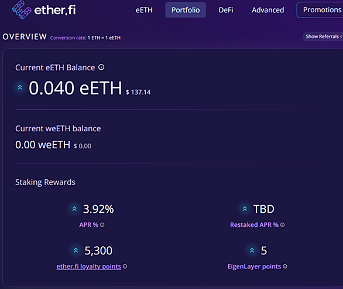Click the chevron icon beside 3.92%
The image size is (343, 289).
(x=74, y=209)
